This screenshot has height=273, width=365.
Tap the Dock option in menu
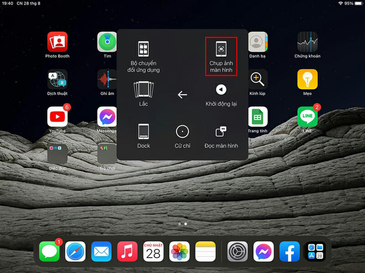(x=143, y=135)
